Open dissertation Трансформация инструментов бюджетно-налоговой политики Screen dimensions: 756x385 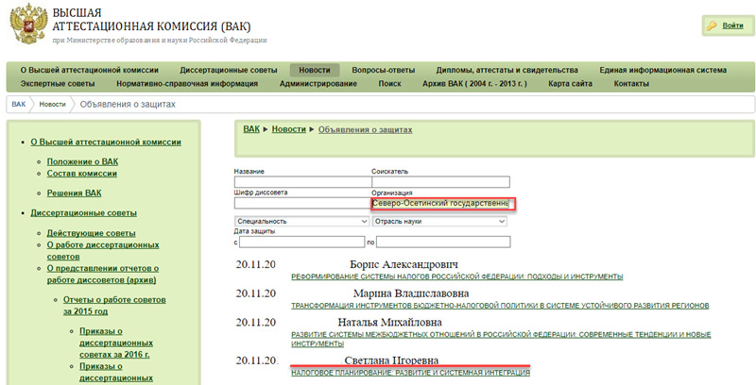pos(500,306)
